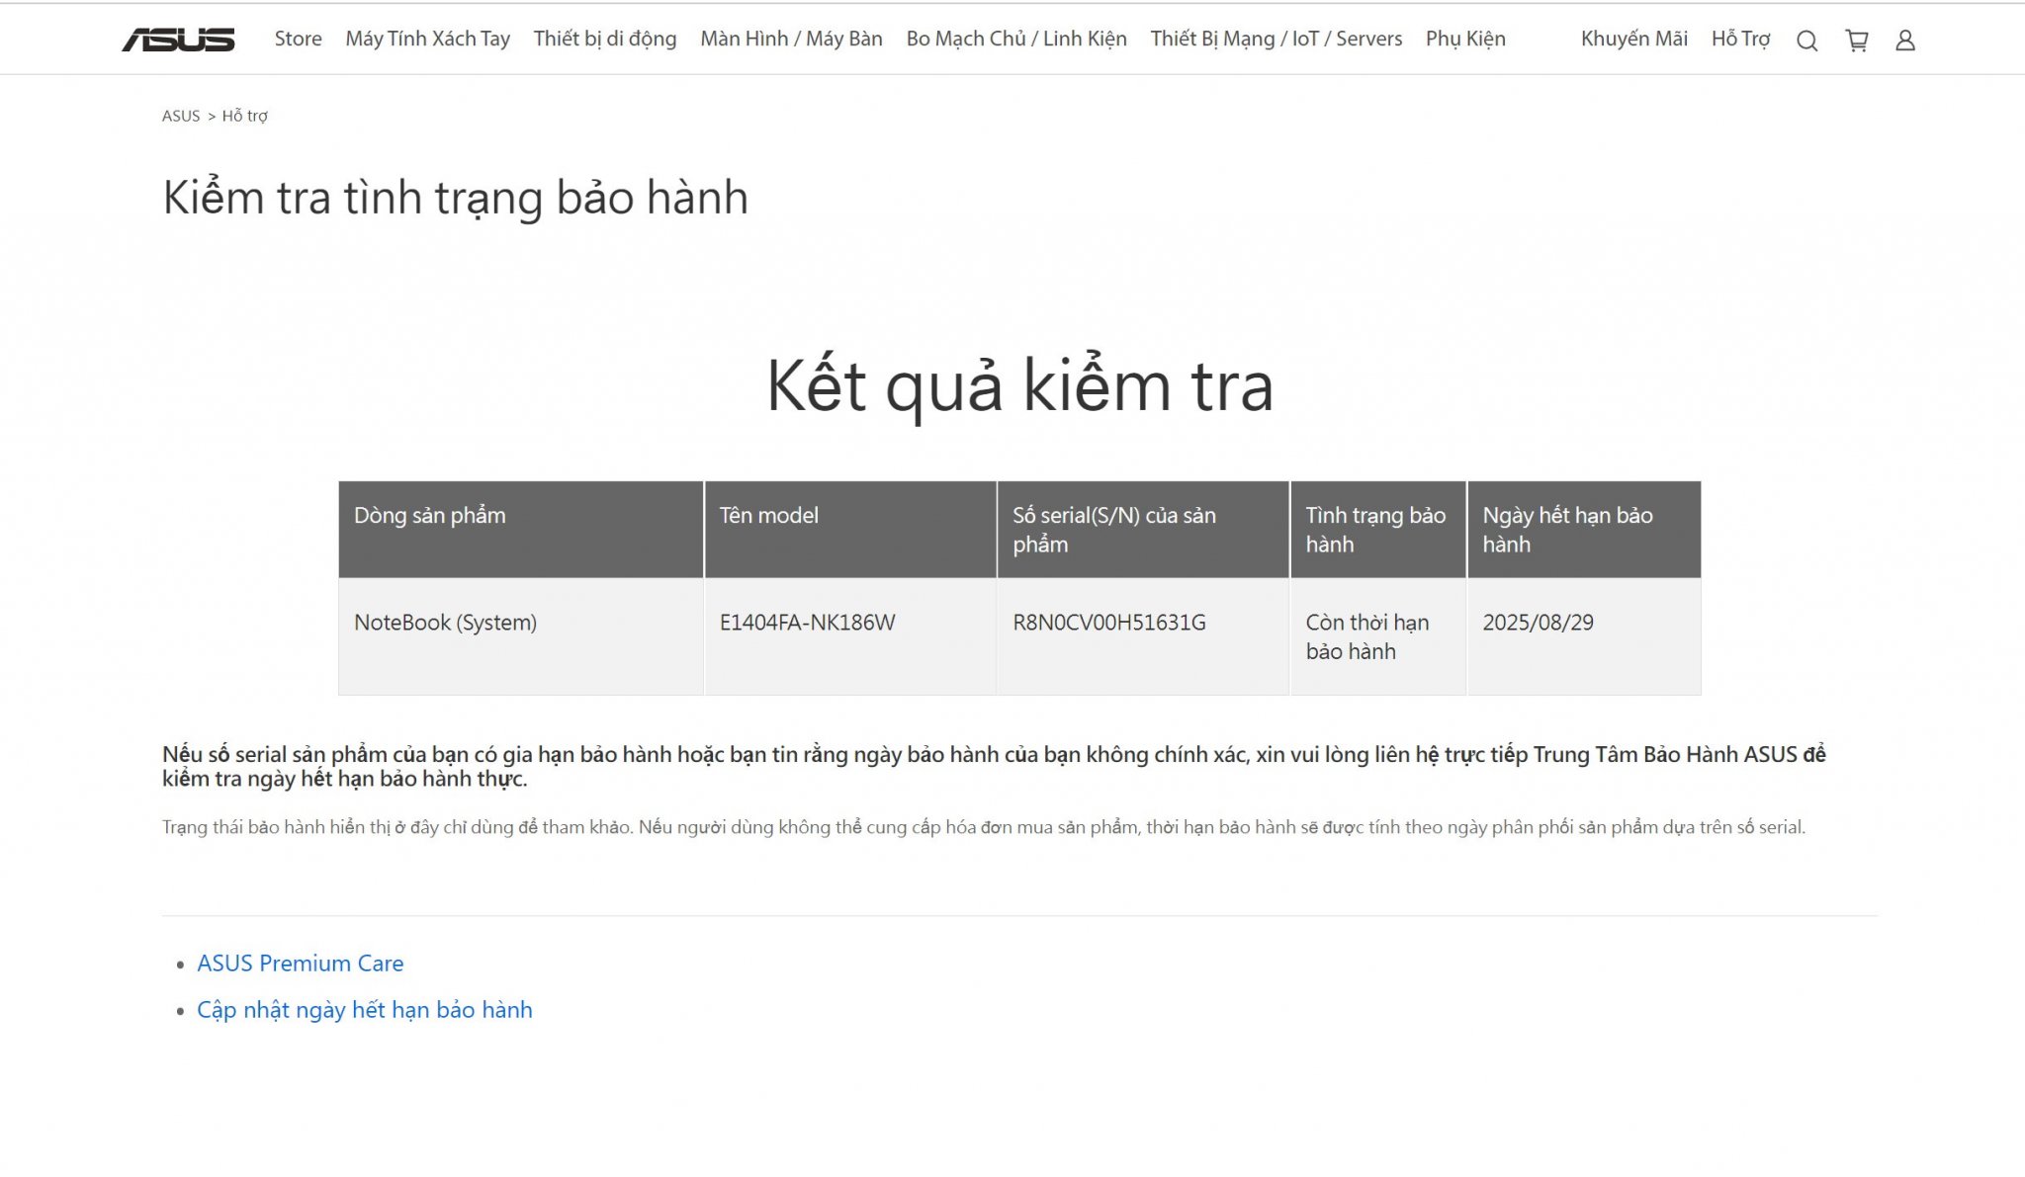Viewport: 2025px width, 1177px height.
Task: Click the user account icon
Action: [x=1904, y=41]
